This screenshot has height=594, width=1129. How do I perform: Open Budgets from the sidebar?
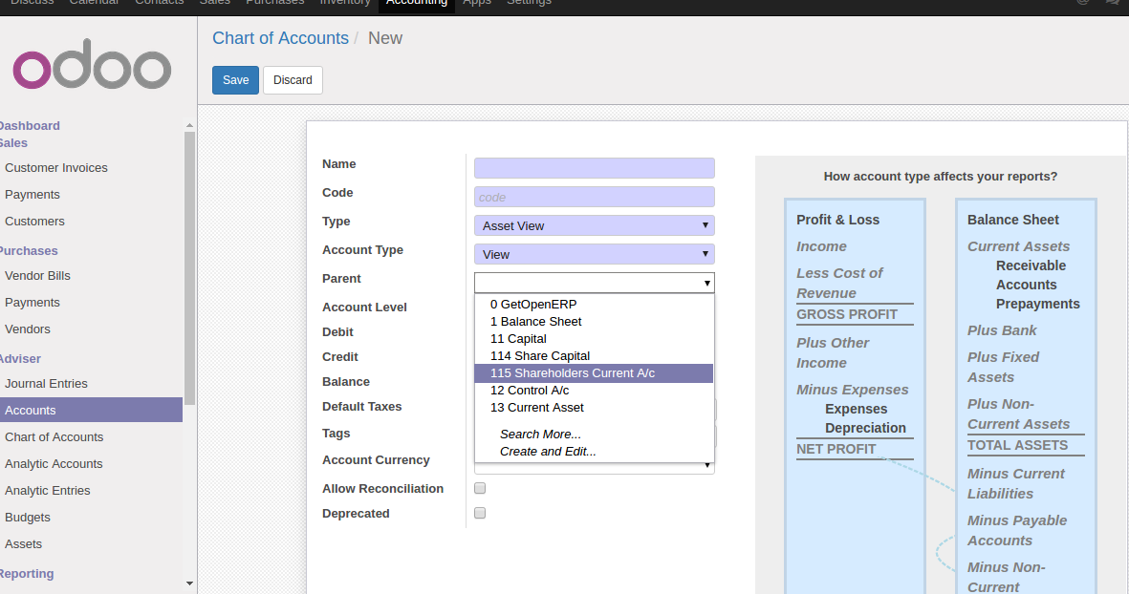[x=28, y=518]
